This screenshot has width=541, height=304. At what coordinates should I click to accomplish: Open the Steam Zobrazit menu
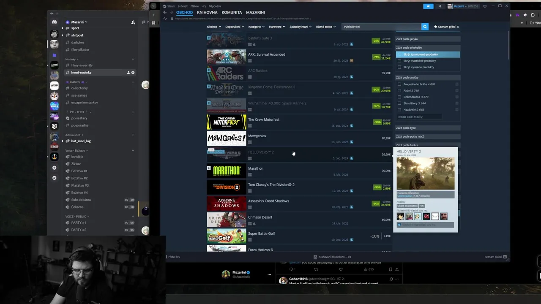pyautogui.click(x=183, y=6)
